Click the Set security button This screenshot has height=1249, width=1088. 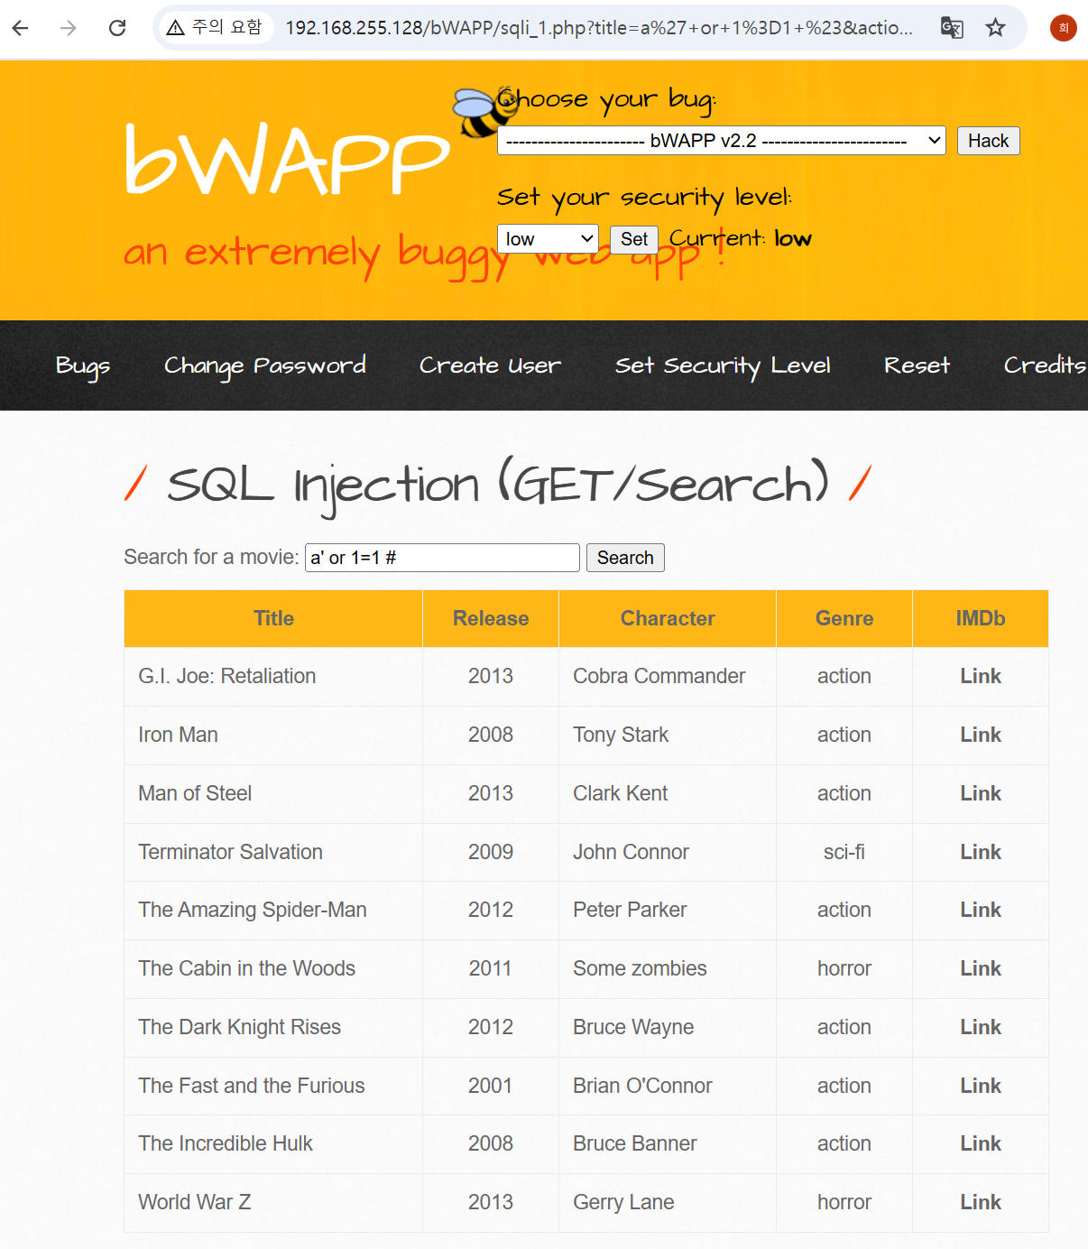[x=633, y=239]
